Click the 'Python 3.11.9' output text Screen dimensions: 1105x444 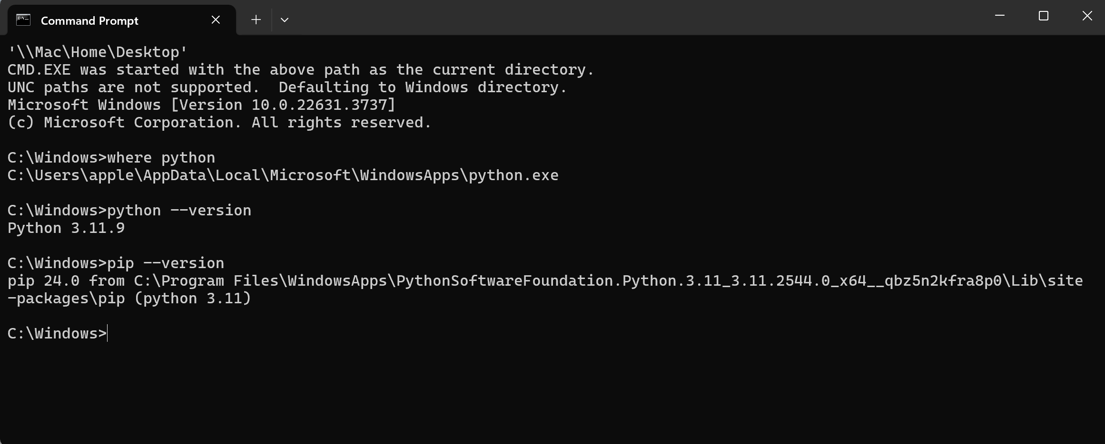coord(66,228)
